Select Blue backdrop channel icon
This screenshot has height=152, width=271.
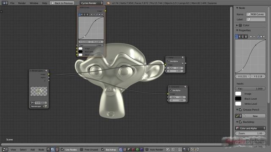[x=141, y=149]
